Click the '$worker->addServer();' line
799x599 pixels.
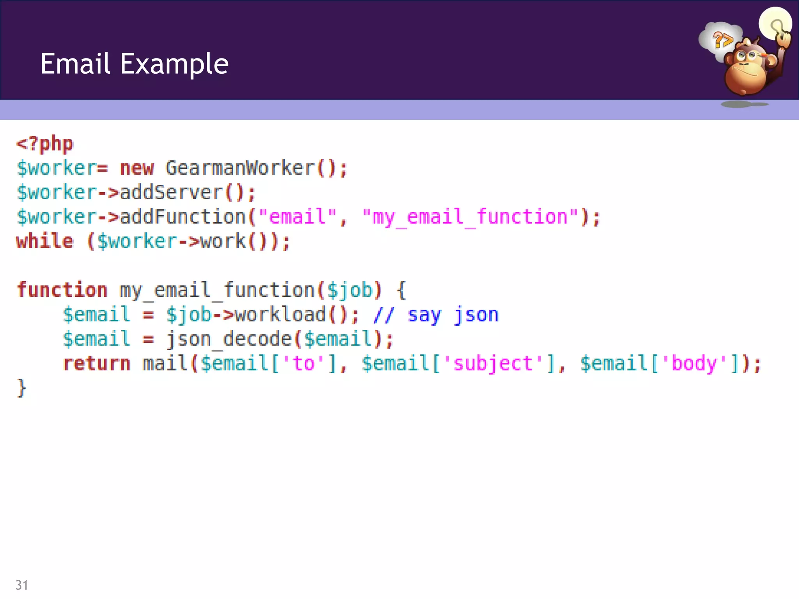point(136,193)
